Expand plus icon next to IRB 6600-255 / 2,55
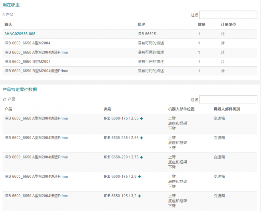The height and width of the screenshot is (212, 261). [x=142, y=138]
